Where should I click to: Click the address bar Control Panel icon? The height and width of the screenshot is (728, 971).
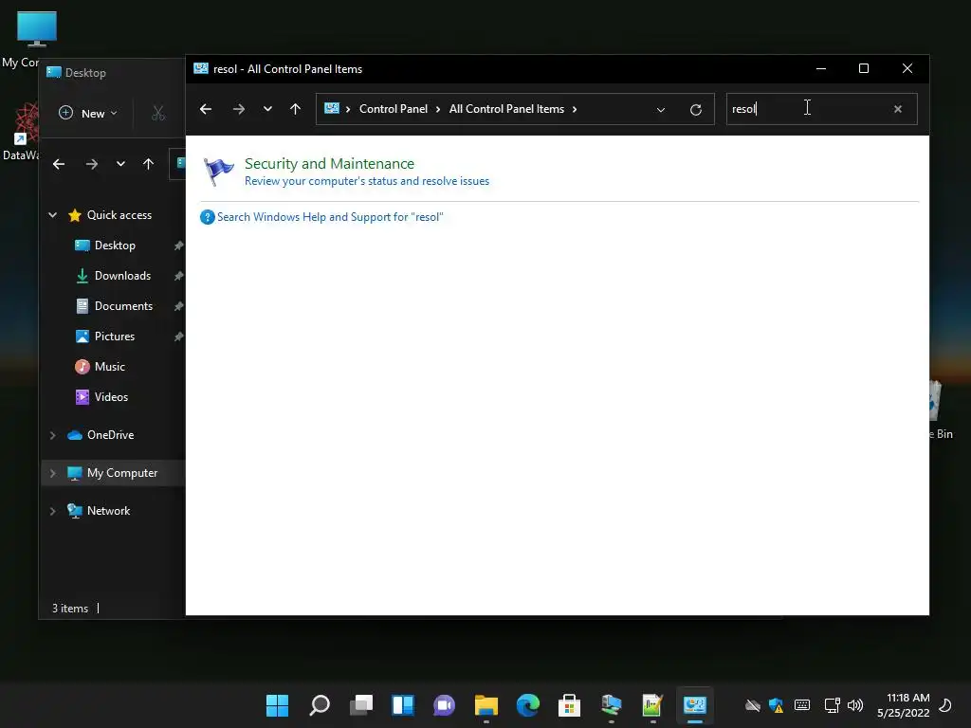[332, 109]
